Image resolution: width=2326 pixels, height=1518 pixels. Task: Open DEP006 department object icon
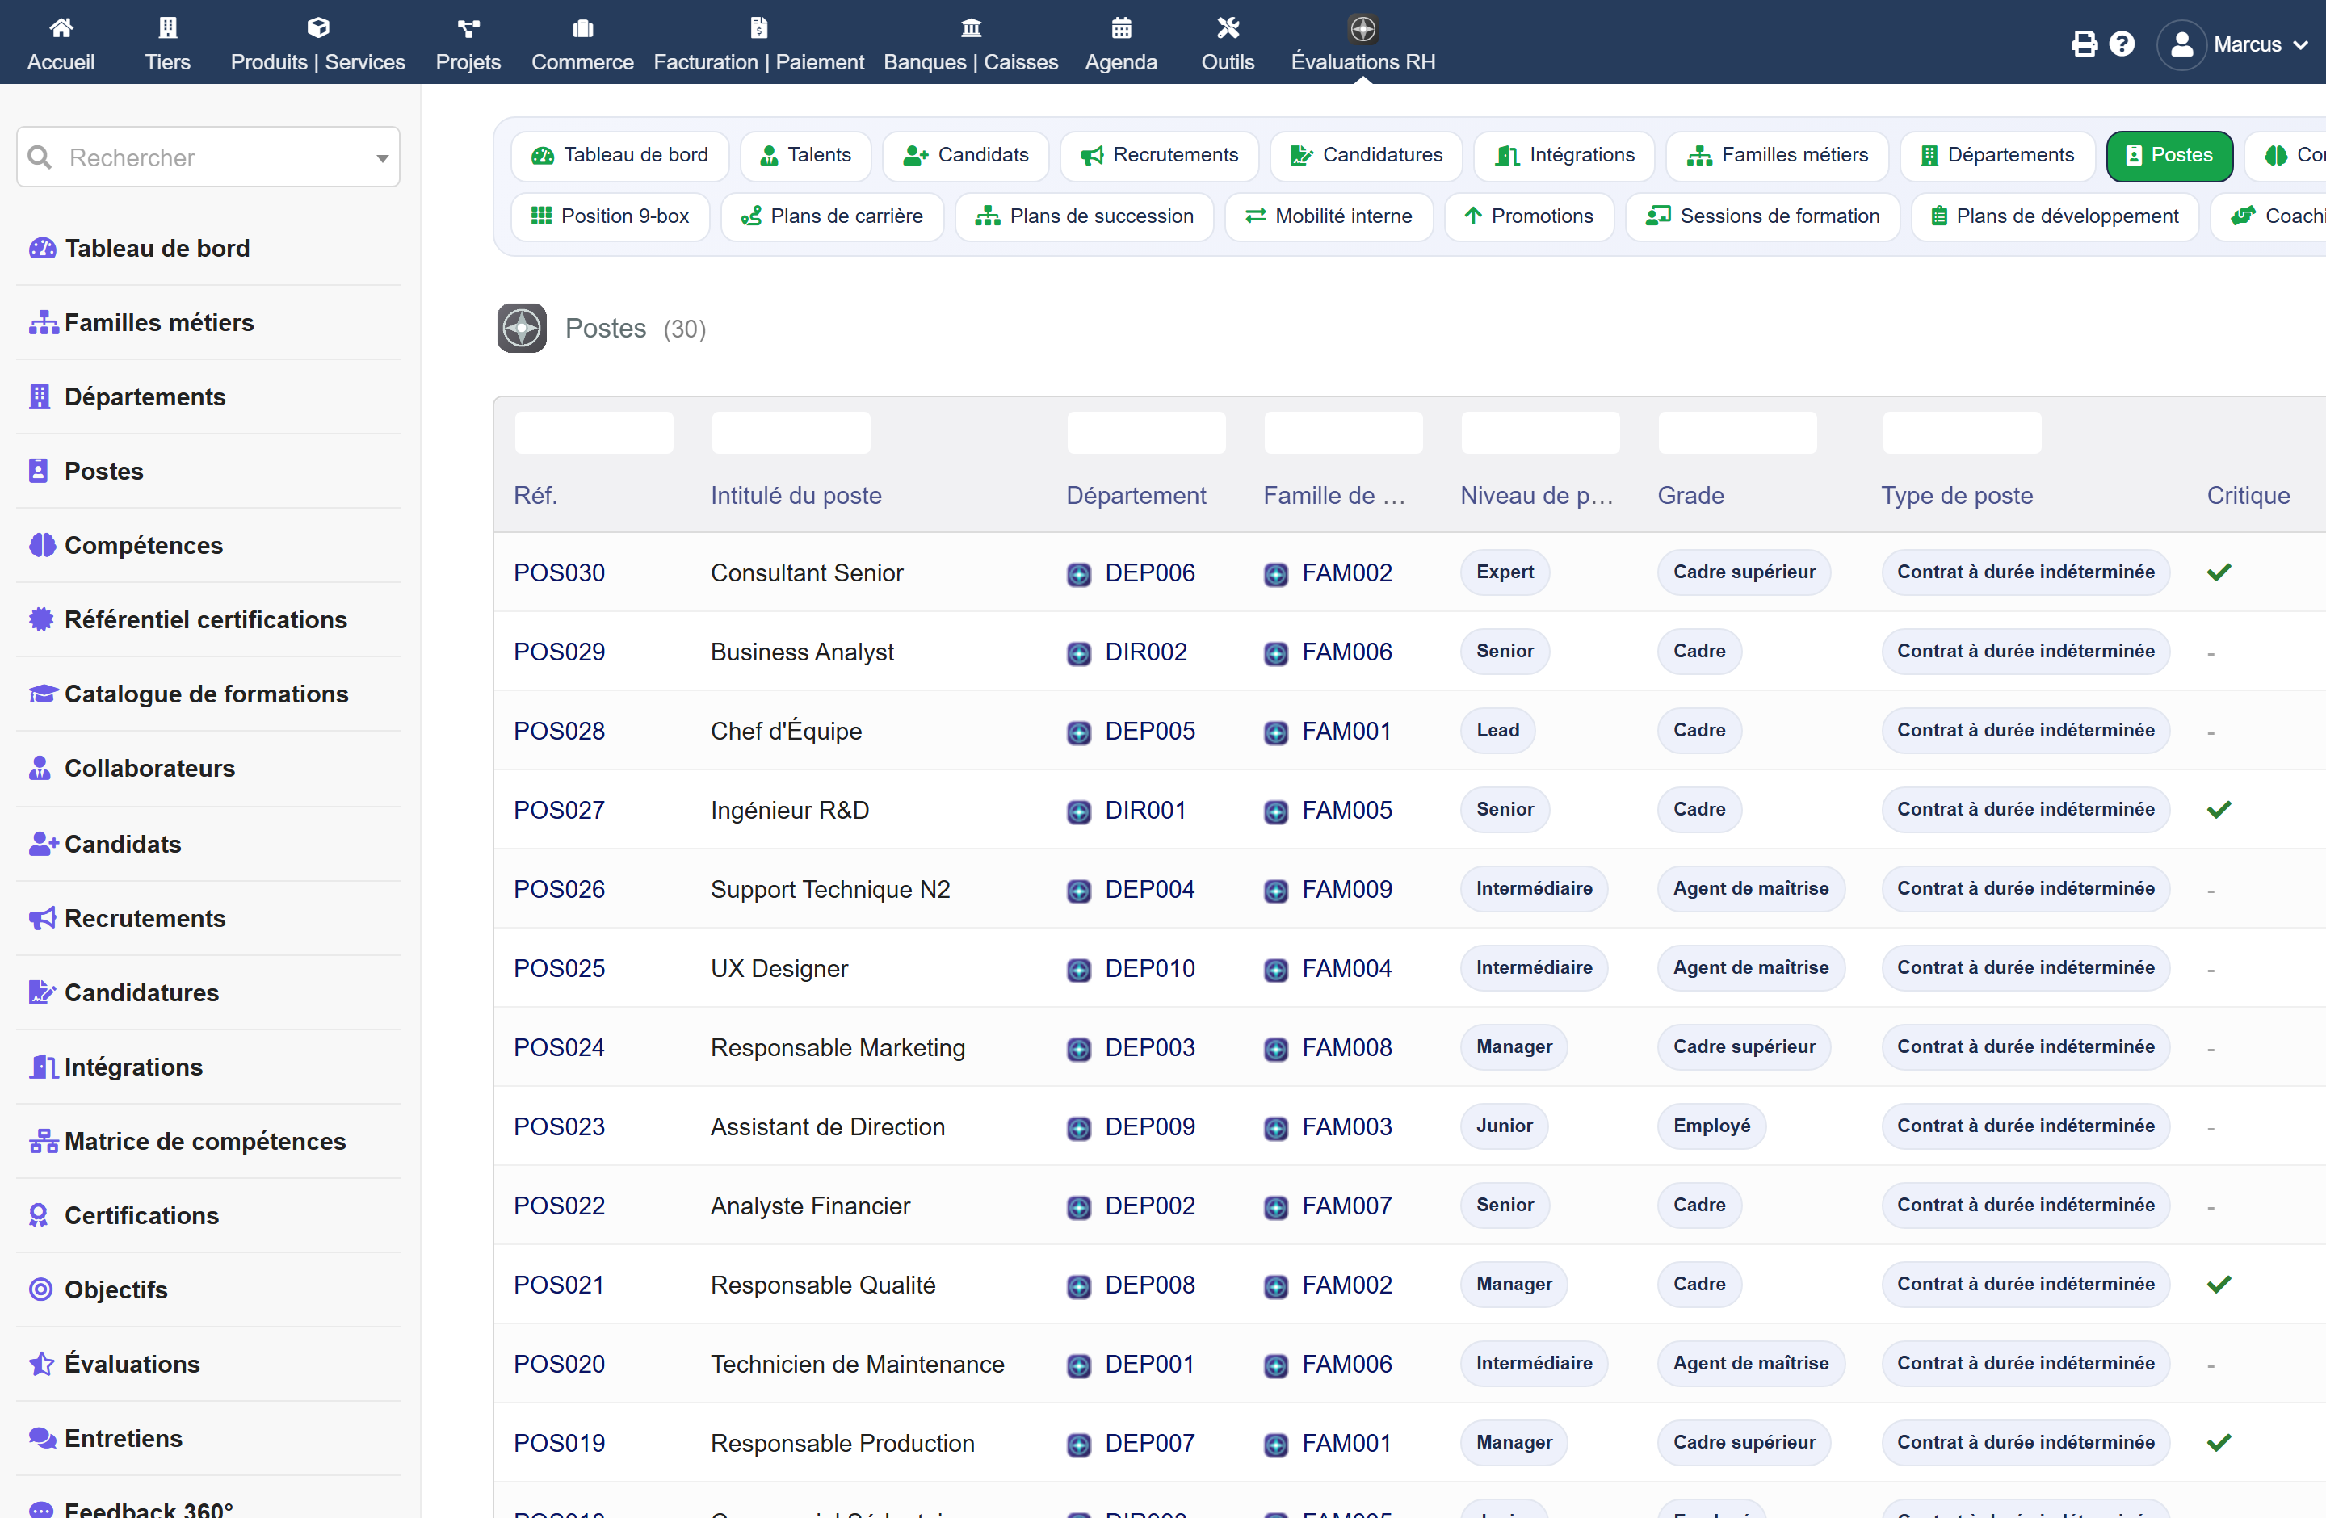coord(1079,574)
